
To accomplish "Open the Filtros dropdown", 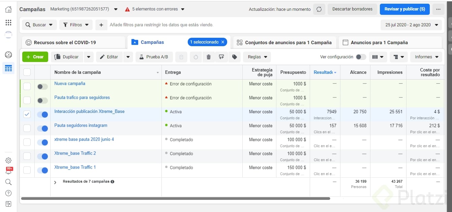I will [x=76, y=25].
